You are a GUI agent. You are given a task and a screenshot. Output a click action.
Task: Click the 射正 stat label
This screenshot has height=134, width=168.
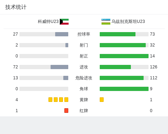[84, 56]
